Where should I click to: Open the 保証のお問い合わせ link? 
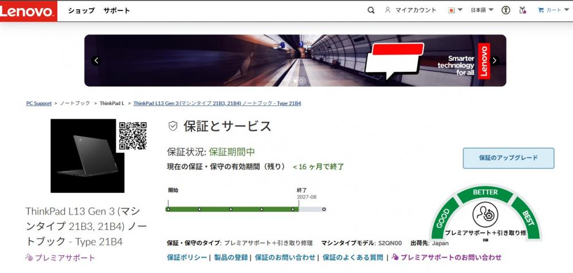coord(285,258)
